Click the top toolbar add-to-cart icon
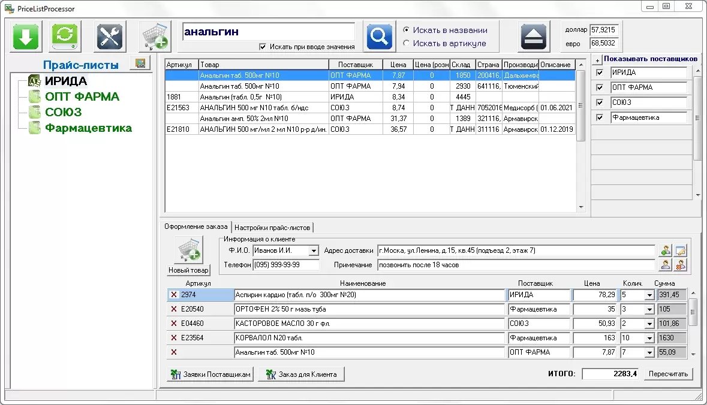The height and width of the screenshot is (405, 707). [155, 37]
